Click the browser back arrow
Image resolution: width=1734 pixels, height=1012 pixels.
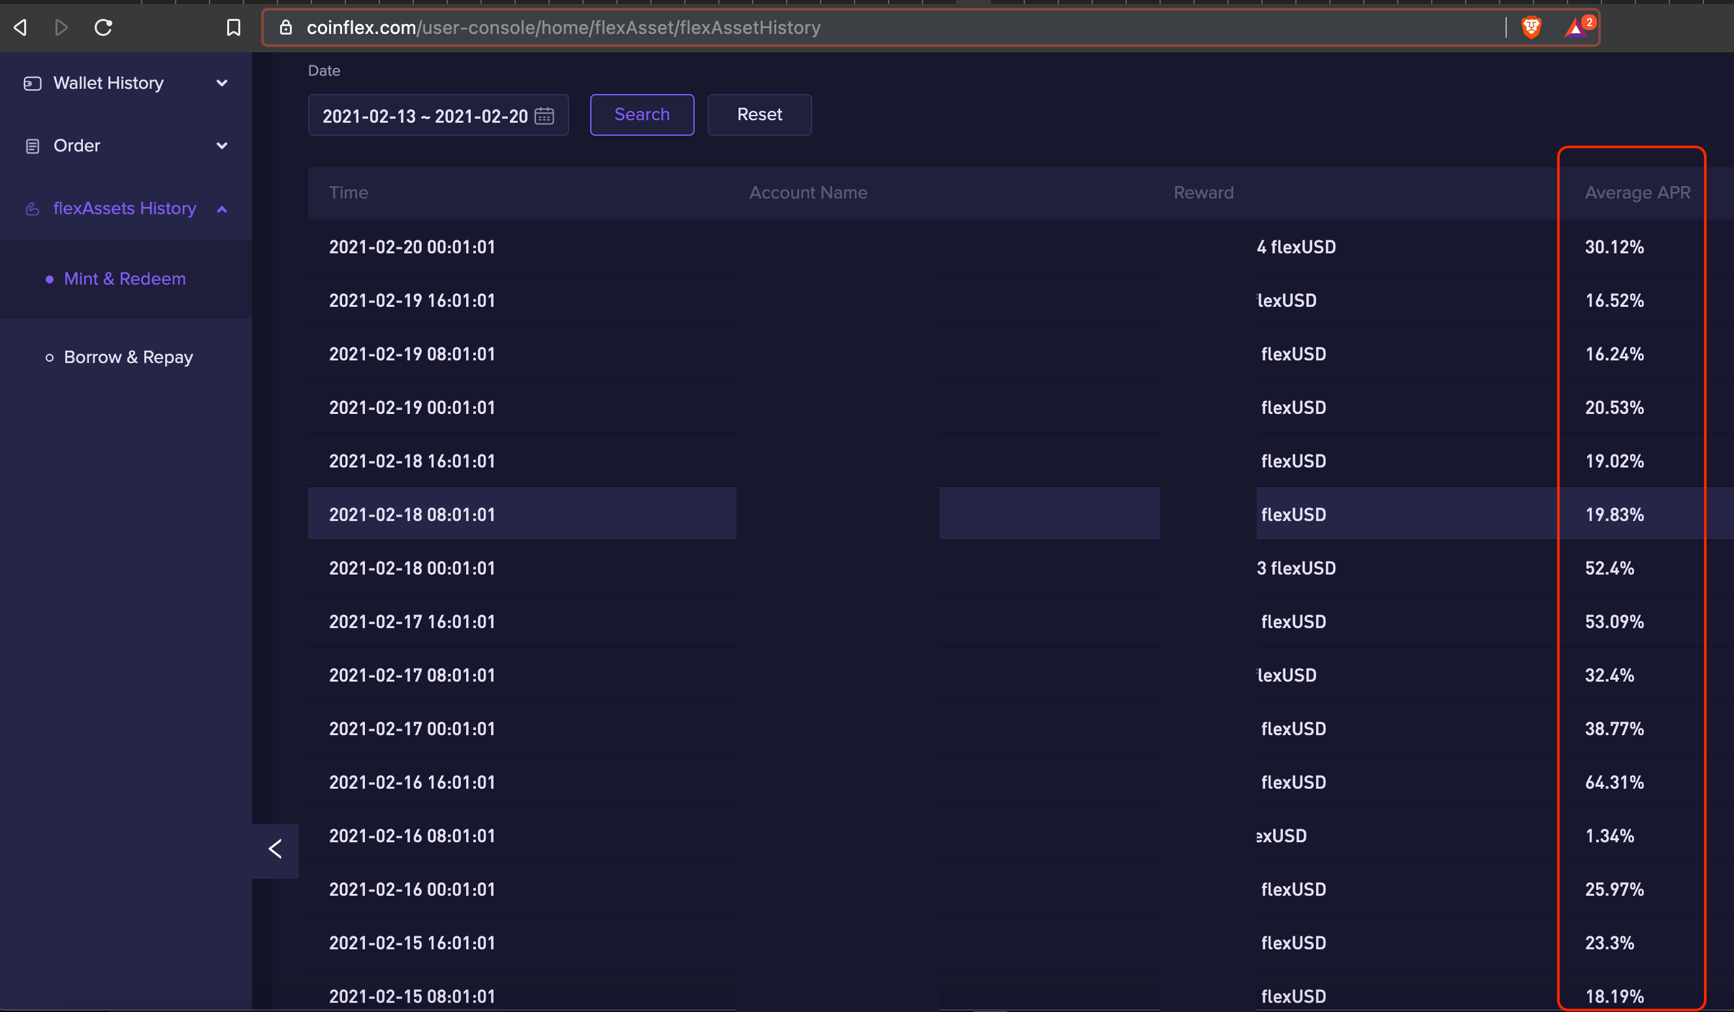pos(21,27)
